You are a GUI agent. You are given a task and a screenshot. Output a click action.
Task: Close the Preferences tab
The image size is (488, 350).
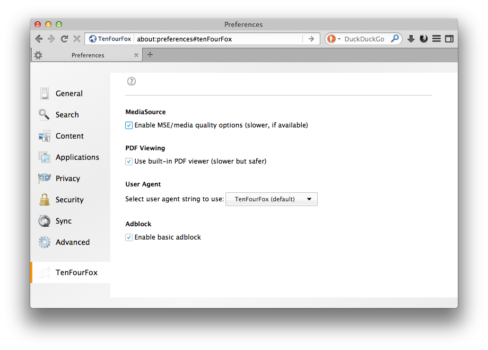point(136,55)
